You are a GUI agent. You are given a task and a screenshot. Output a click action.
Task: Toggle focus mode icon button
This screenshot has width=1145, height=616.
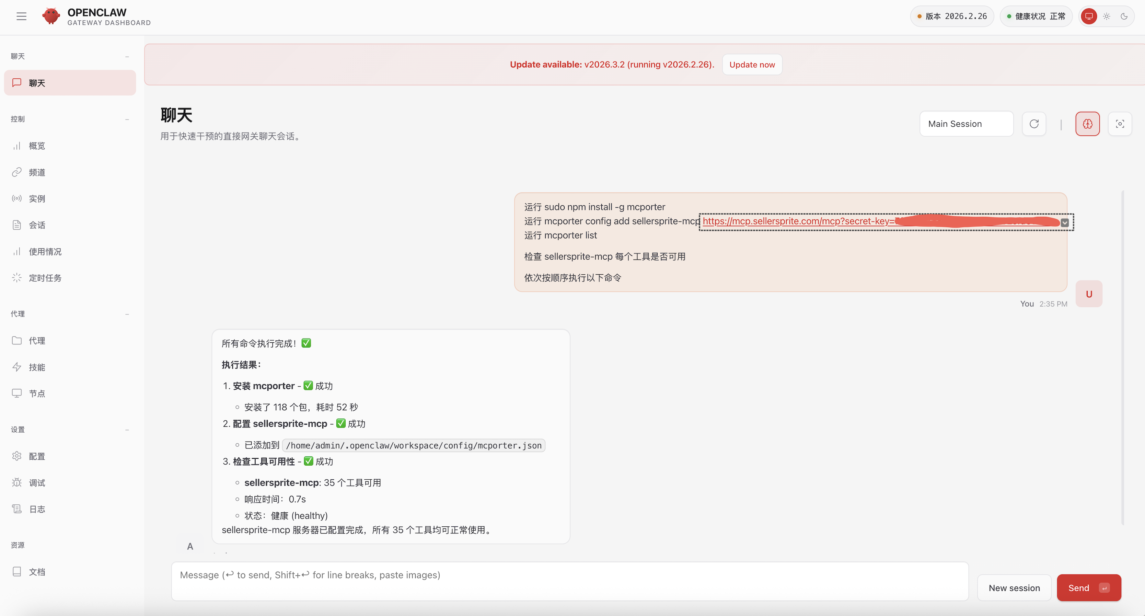point(1120,124)
